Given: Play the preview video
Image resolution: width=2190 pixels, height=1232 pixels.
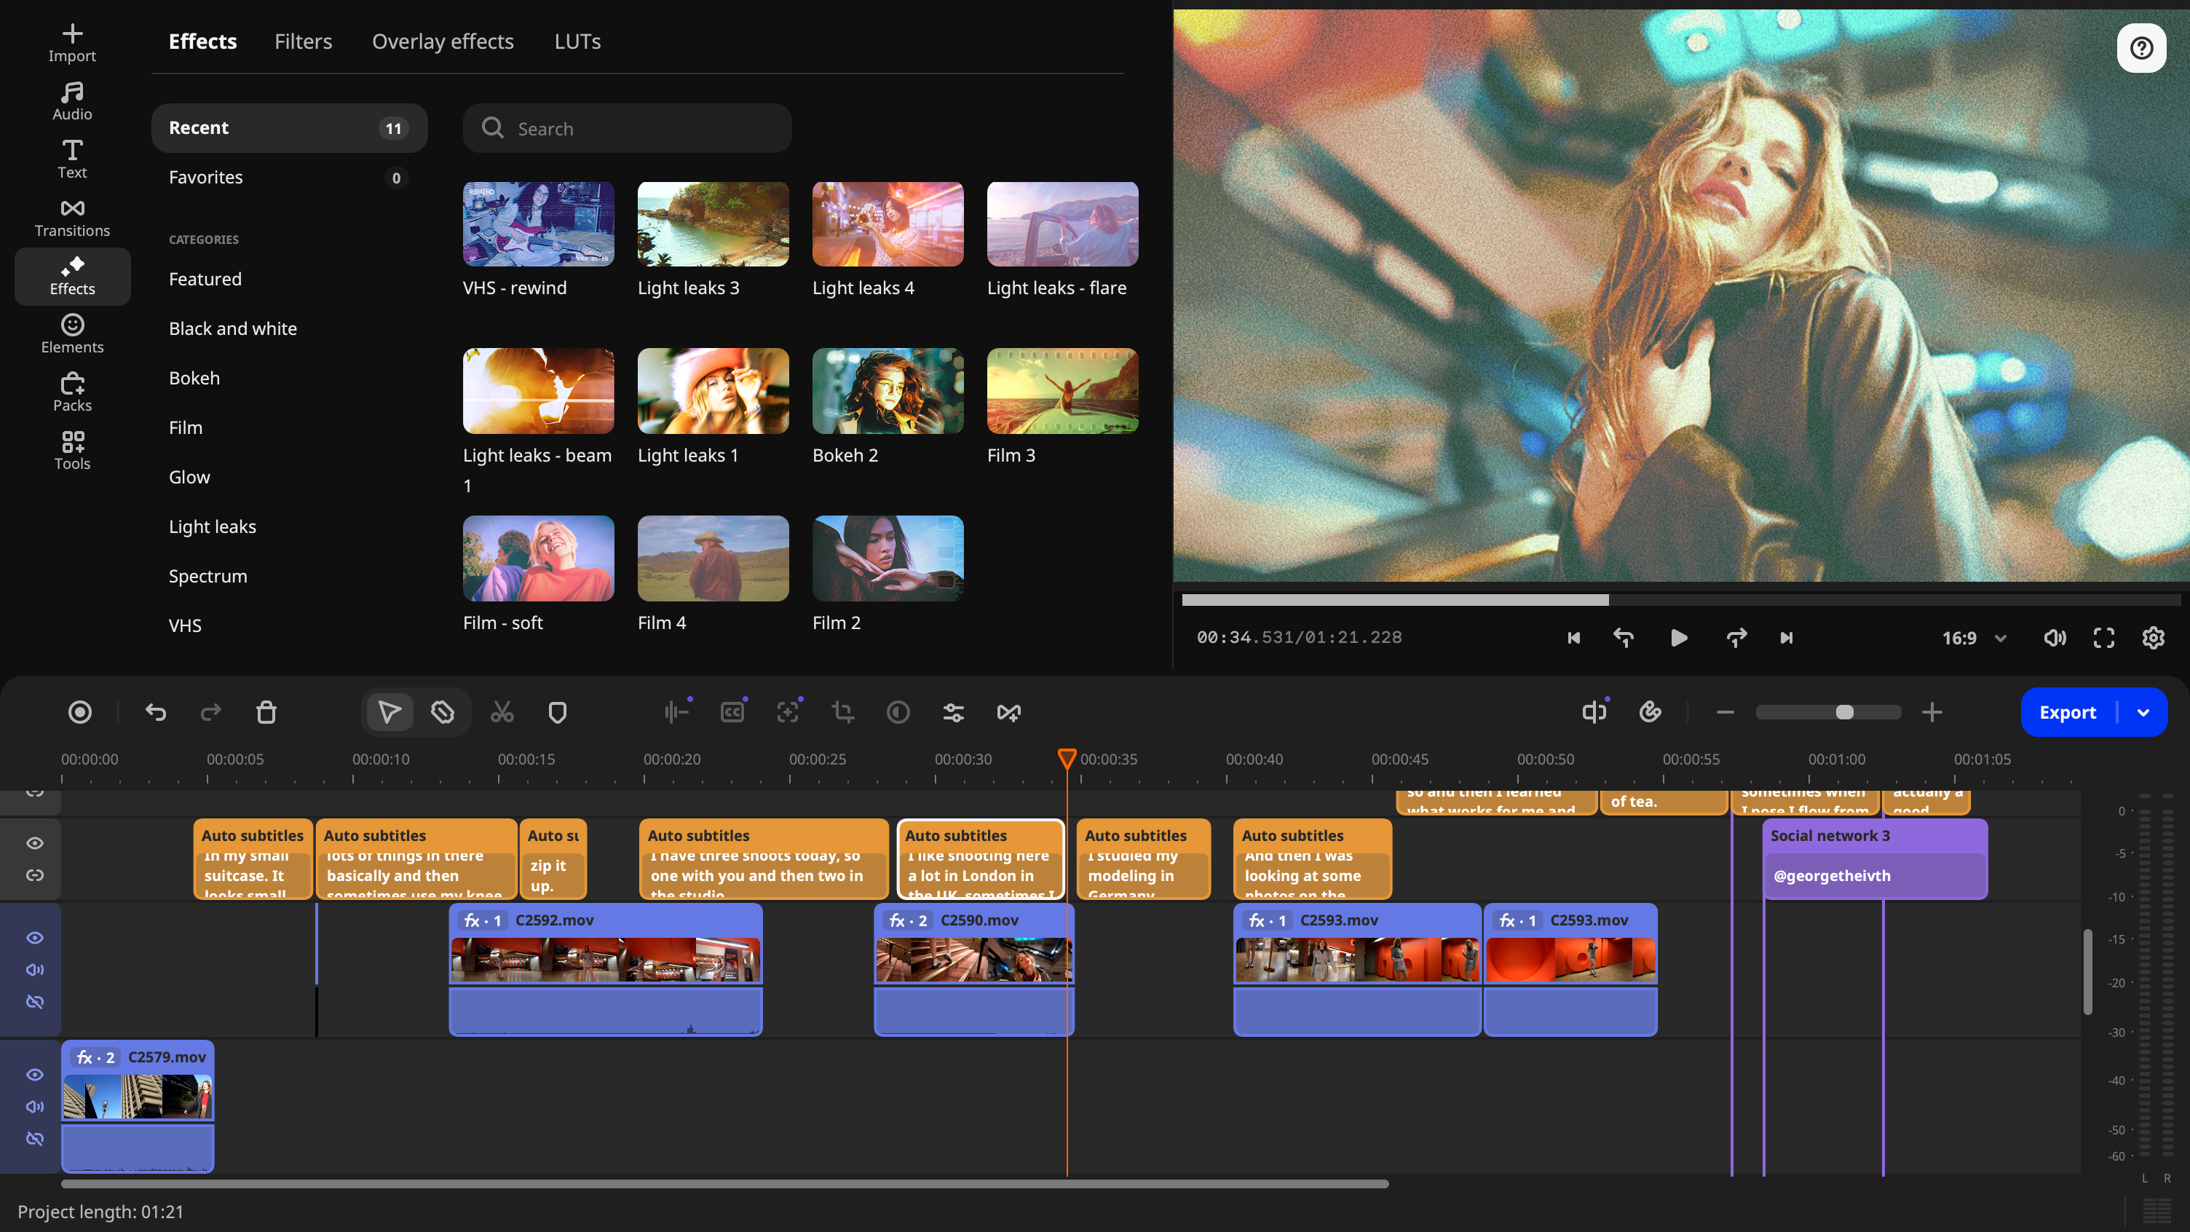Looking at the screenshot, I should pos(1678,638).
